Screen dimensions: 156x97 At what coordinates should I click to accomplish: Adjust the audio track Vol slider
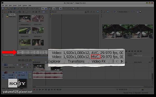(16, 75)
